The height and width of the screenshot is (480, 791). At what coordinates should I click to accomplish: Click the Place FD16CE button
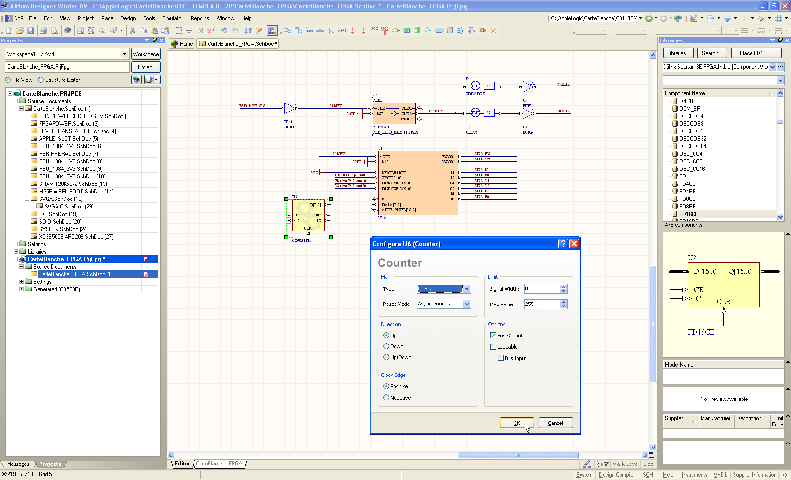(x=756, y=53)
